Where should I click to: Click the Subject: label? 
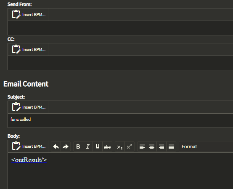[x=16, y=97]
